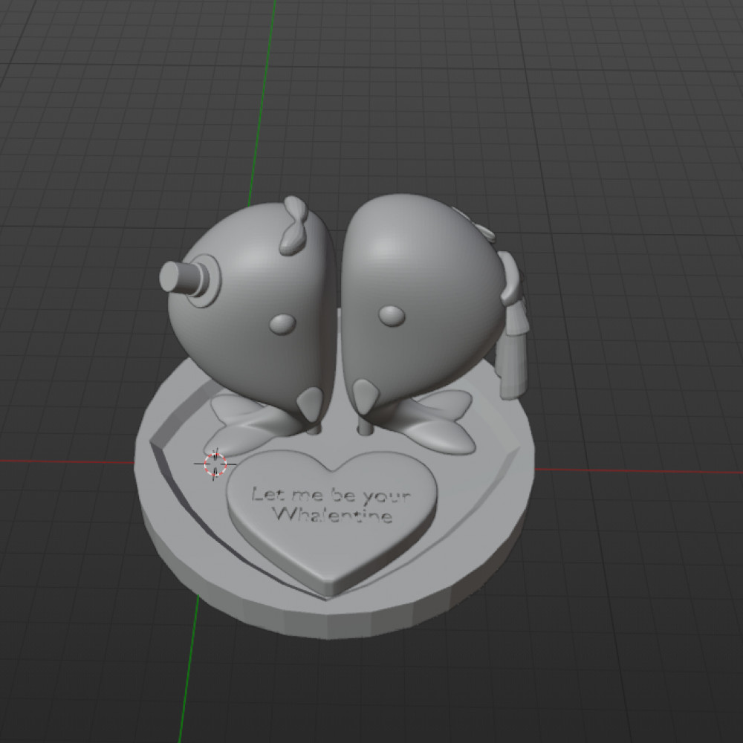
Task: Select the top hat on the left whale
Action: [190, 279]
